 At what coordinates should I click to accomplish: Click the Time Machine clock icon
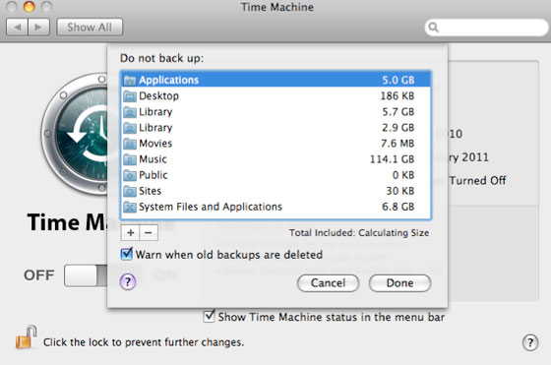[x=75, y=134]
